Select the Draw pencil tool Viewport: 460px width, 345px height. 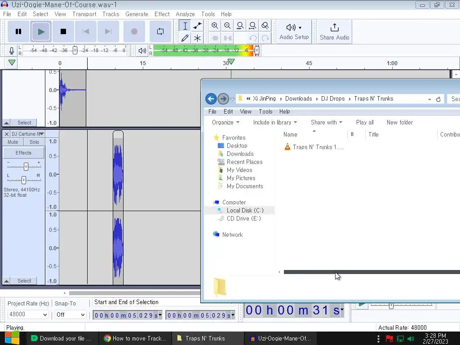click(x=185, y=38)
